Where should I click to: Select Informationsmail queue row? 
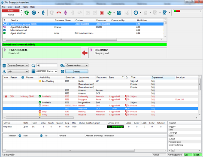point(83,30)
